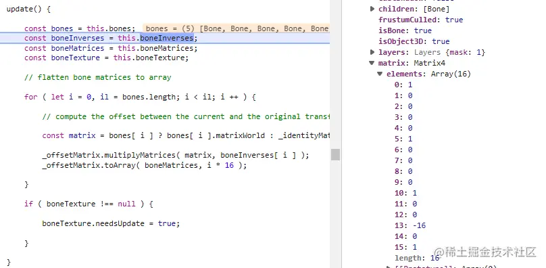Click array element 5: 1

[x=403, y=139]
